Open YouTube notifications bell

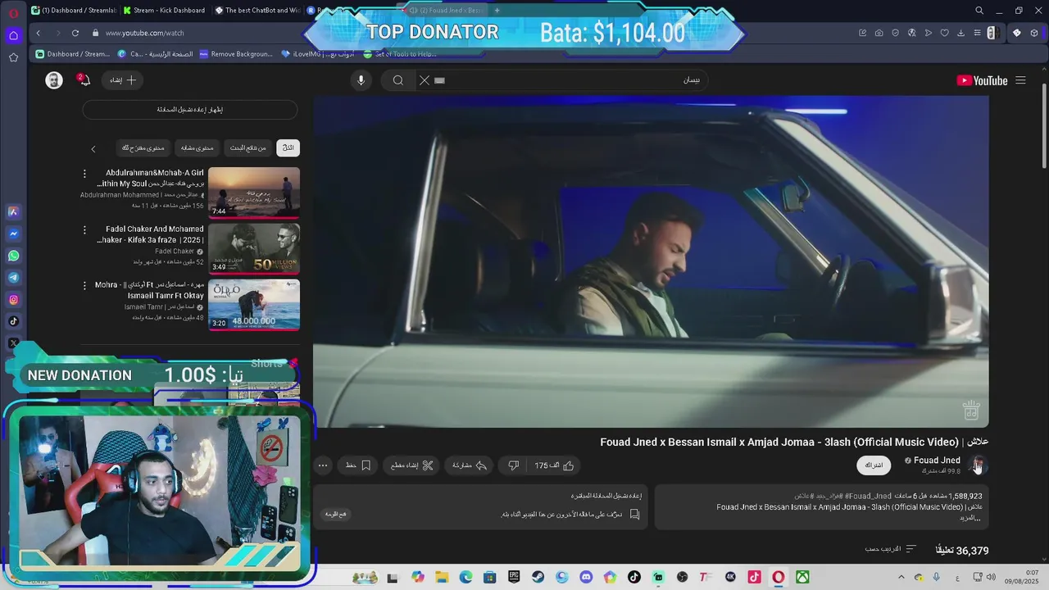[84, 80]
